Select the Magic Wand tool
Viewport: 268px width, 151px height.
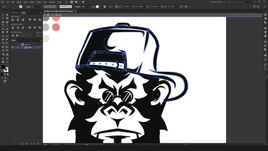[3, 18]
